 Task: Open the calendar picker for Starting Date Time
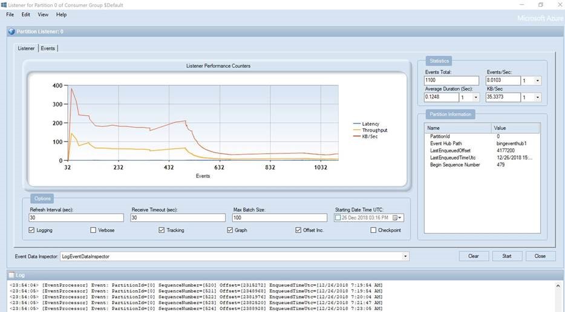tap(397, 218)
